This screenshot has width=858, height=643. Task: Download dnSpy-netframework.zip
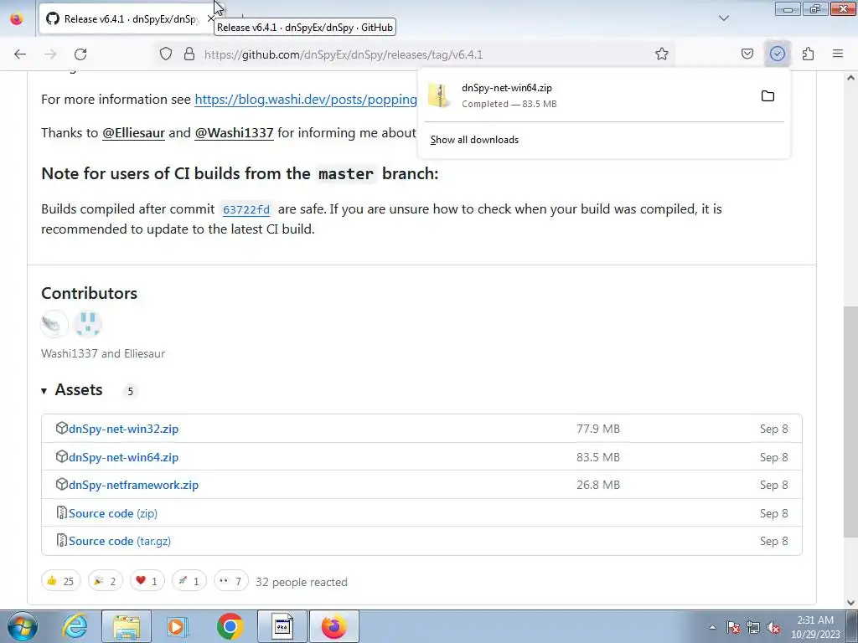(x=133, y=485)
